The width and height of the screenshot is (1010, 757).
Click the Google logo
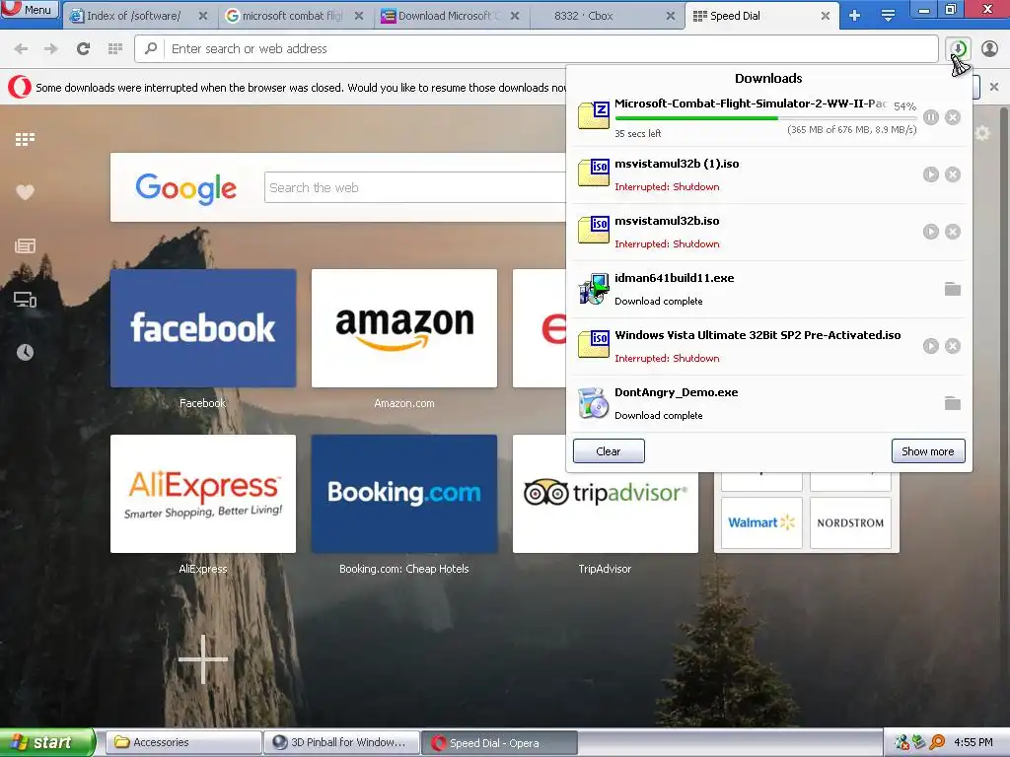pyautogui.click(x=186, y=188)
